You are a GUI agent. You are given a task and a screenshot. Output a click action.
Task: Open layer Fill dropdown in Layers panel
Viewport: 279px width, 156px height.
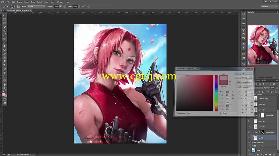point(277,92)
